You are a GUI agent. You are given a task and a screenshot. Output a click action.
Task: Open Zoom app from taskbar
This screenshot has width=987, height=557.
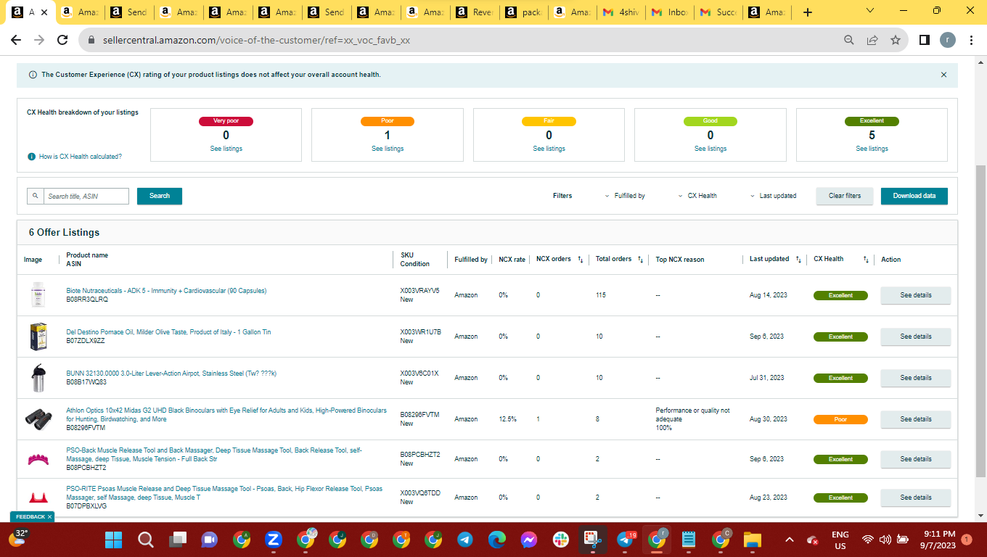[x=274, y=540]
